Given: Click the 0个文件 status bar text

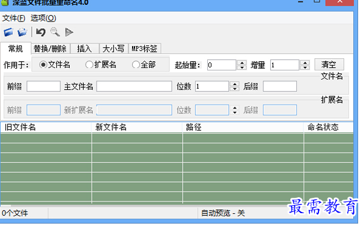Looking at the screenshot, I should point(15,213).
